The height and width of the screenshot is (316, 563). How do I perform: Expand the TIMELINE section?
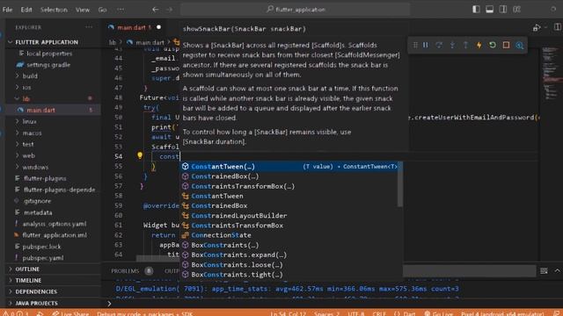28,280
